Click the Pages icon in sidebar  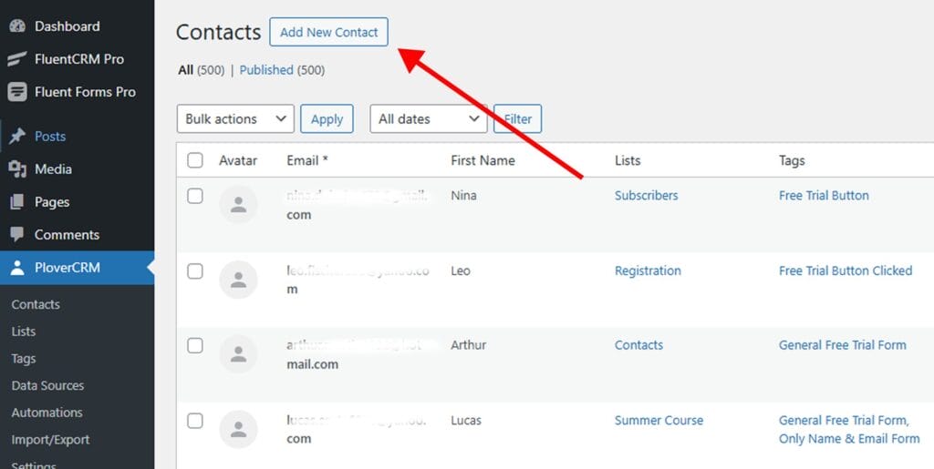click(x=17, y=202)
